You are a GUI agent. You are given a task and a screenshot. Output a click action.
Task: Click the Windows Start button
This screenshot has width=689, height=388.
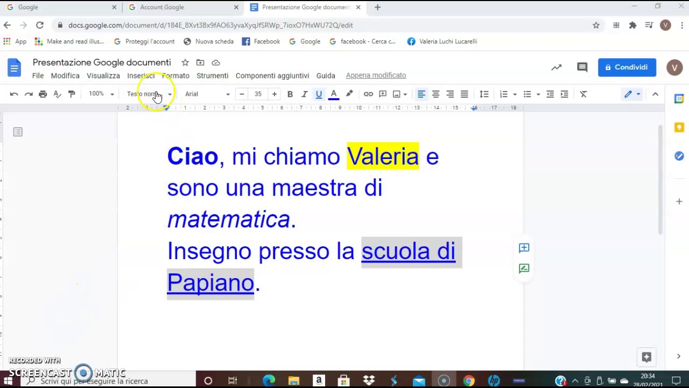coord(8,381)
